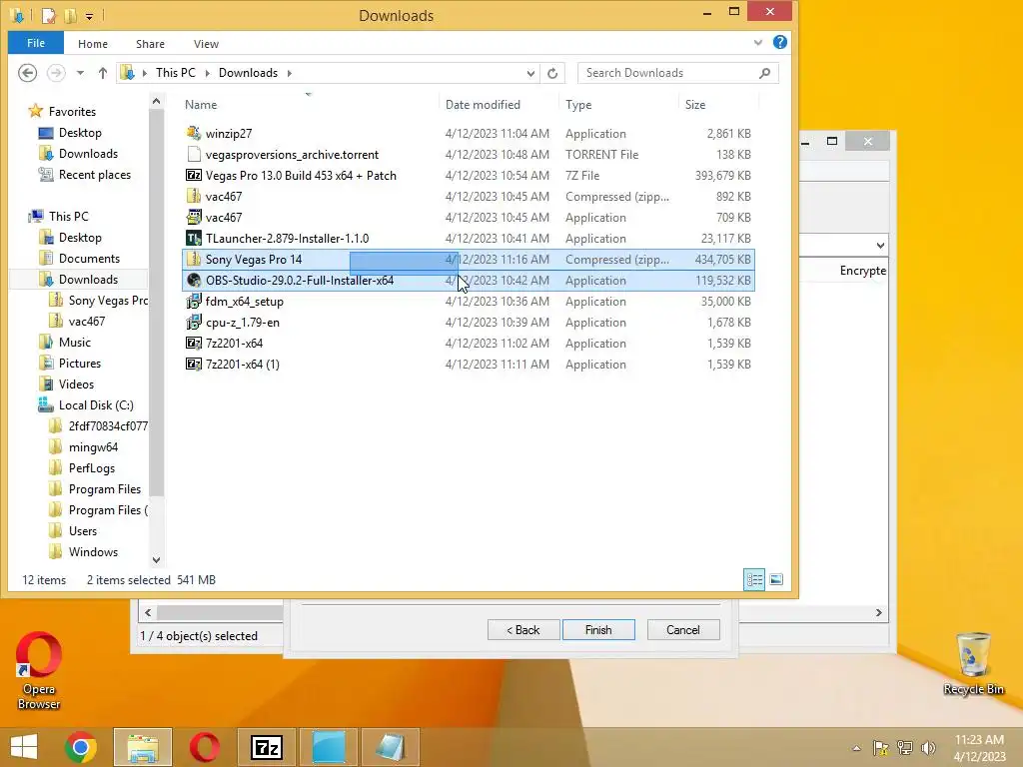The width and height of the screenshot is (1023, 767).
Task: Open the Home ribbon tab
Action: click(x=93, y=44)
